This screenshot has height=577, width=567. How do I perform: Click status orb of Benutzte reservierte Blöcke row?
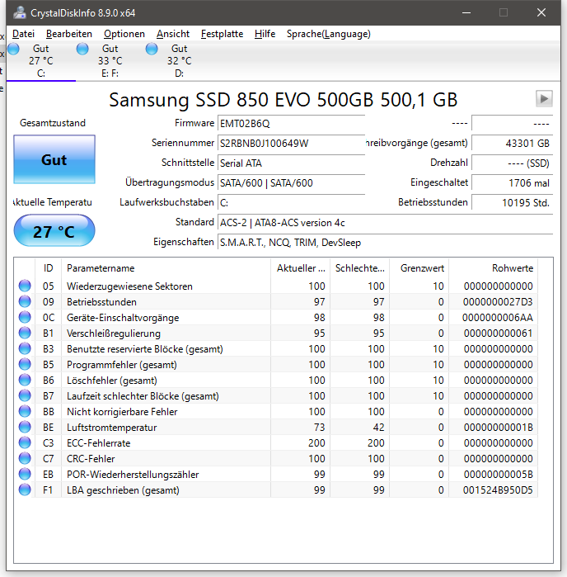[x=25, y=349]
